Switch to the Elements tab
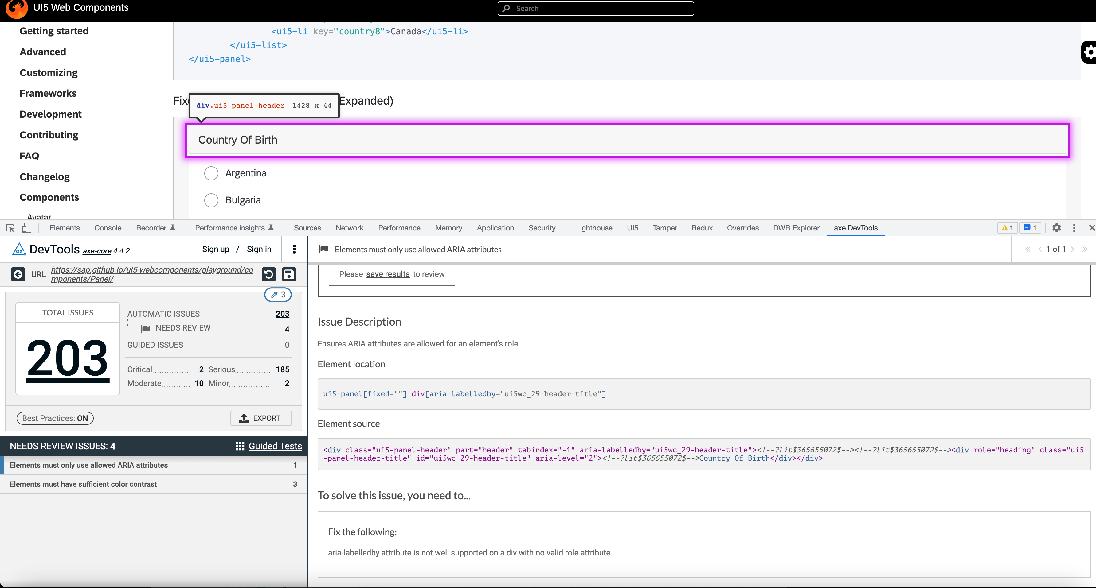 click(x=64, y=228)
